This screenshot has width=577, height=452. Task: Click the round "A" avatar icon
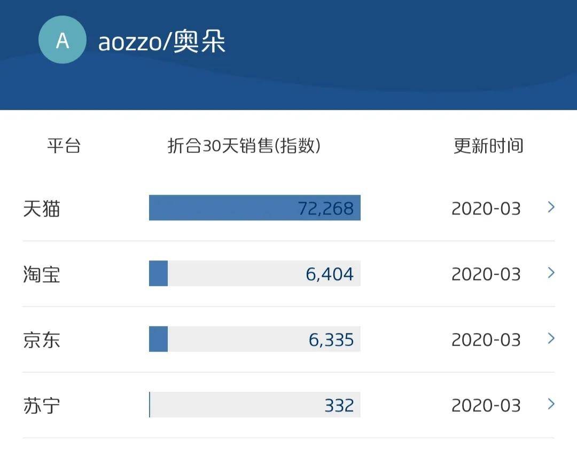(x=63, y=40)
